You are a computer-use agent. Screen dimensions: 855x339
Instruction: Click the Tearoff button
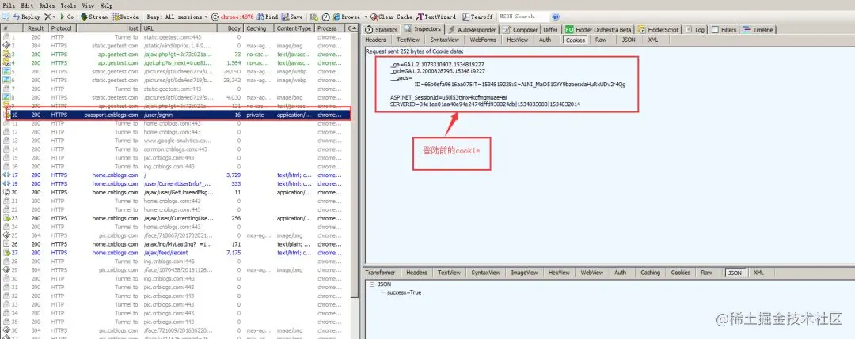(477, 17)
